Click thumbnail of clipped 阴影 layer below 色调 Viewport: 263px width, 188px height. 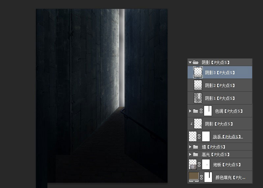[198, 124]
